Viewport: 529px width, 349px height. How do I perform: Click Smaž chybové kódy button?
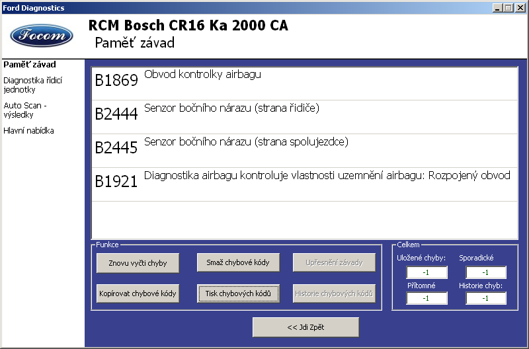[x=238, y=262]
